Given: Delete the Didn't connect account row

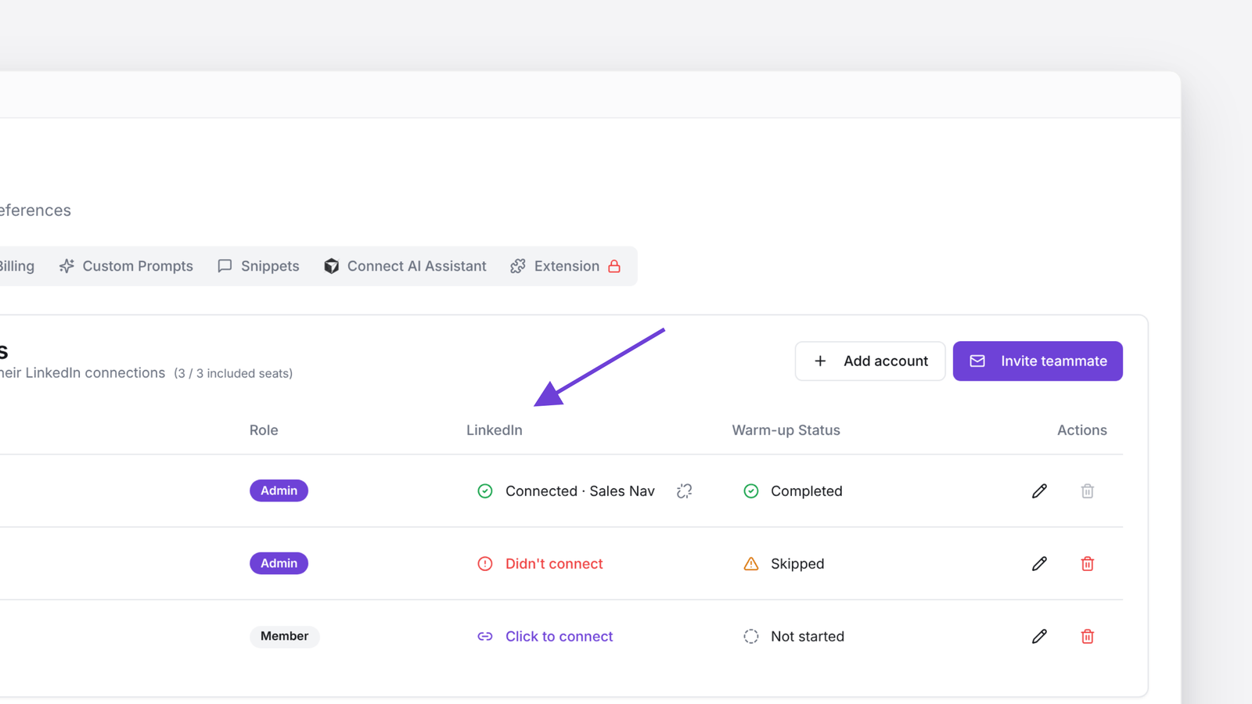Looking at the screenshot, I should 1087,564.
